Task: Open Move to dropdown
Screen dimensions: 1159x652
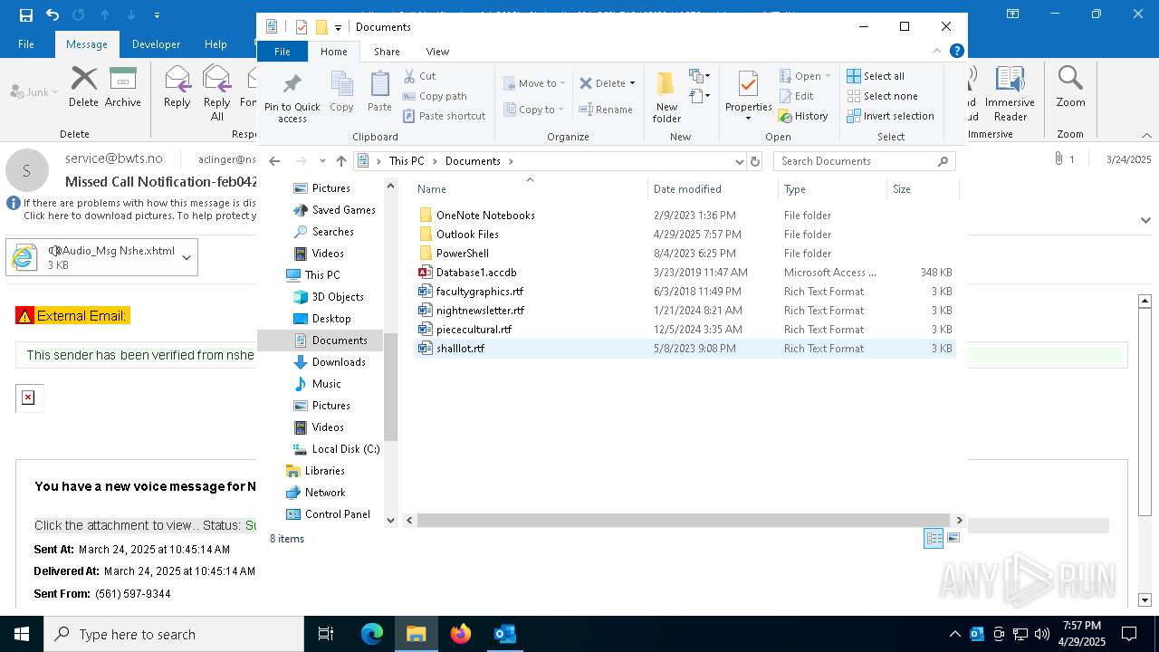Action: (534, 83)
